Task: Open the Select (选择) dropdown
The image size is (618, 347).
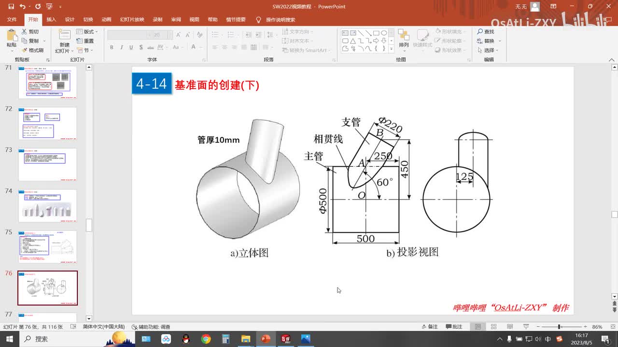Action: (x=489, y=50)
